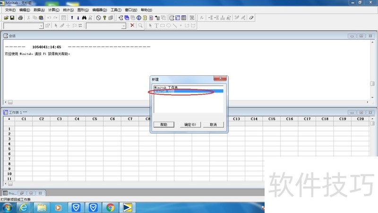
Task: Open help with the question mark icon
Action: pyautogui.click(x=104, y=18)
